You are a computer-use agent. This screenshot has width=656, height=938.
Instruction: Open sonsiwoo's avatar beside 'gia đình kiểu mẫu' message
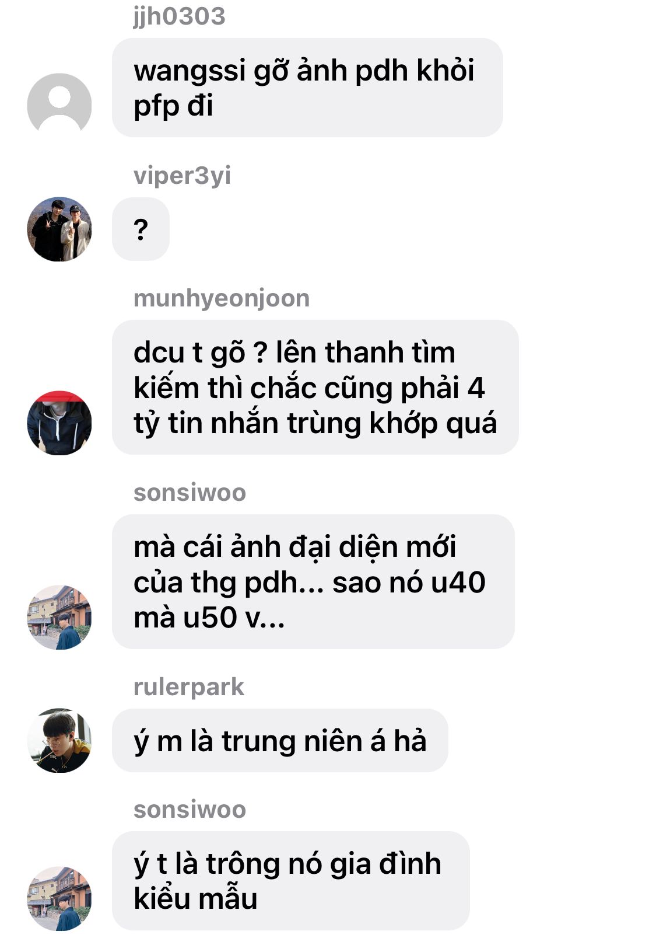[x=59, y=898]
